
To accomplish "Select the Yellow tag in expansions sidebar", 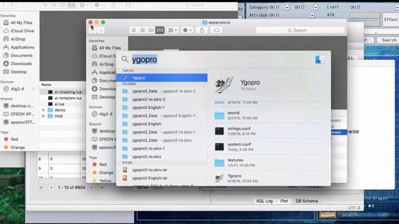I will [x=102, y=180].
